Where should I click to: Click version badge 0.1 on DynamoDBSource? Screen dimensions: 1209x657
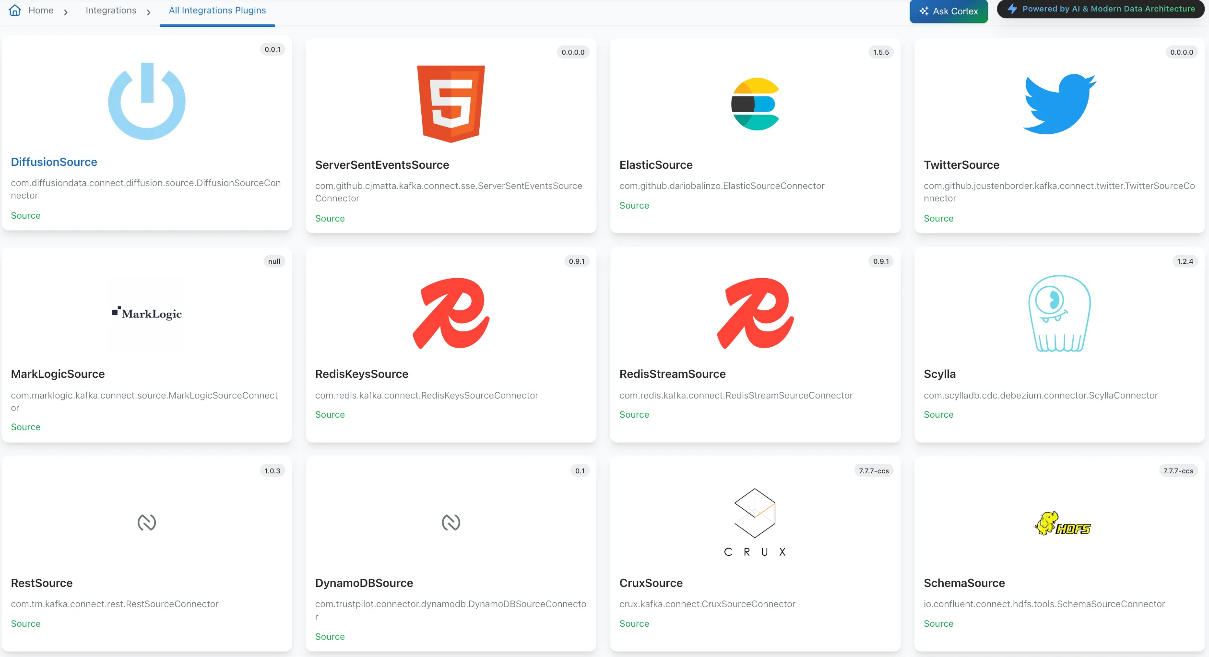click(580, 471)
